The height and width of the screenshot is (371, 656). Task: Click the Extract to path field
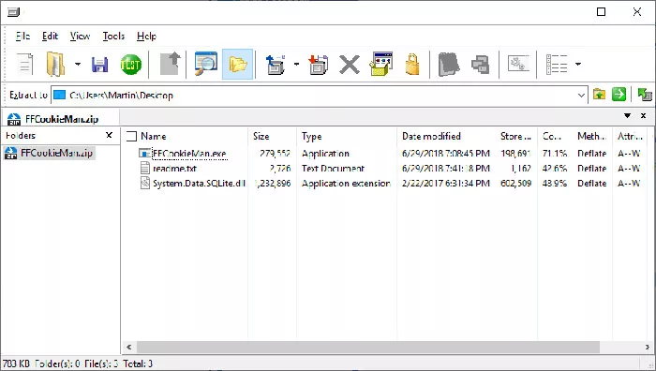click(320, 96)
